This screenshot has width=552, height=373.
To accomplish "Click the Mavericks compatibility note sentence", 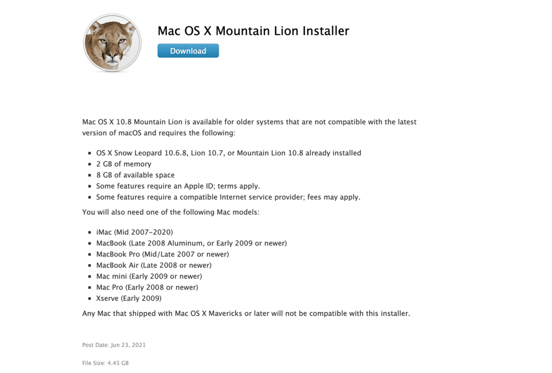I will tap(246, 313).
